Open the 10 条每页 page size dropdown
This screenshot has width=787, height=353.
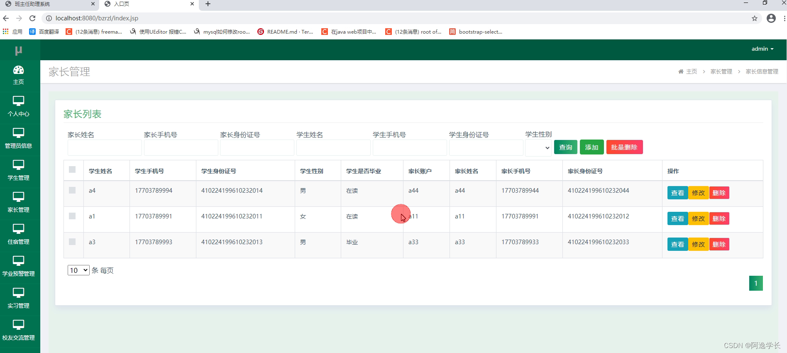click(x=78, y=270)
